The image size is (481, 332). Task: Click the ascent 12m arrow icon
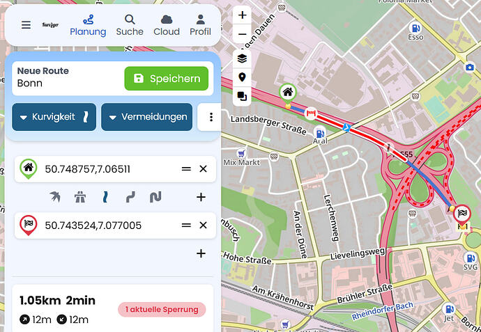tap(24, 319)
